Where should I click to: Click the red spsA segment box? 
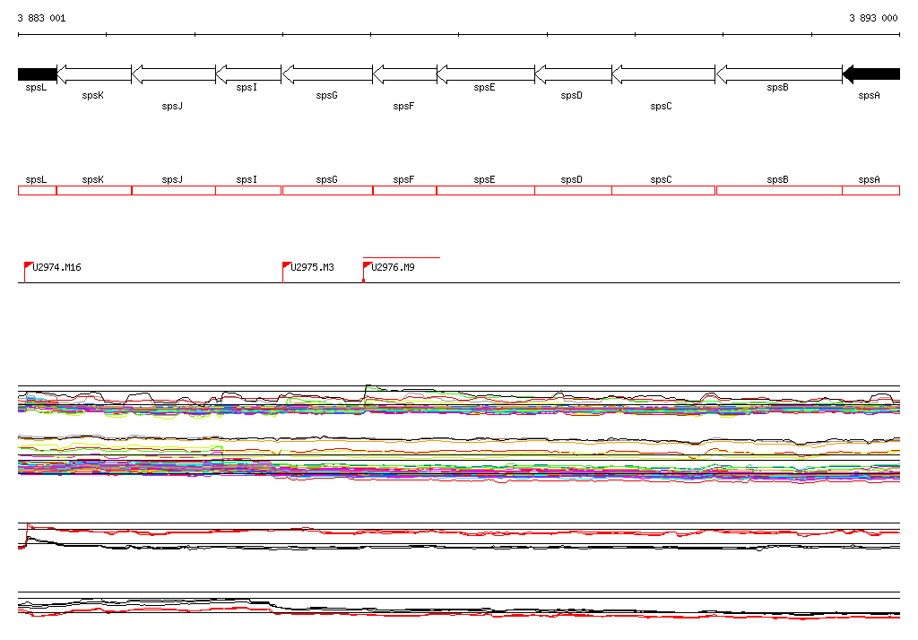[x=871, y=190]
